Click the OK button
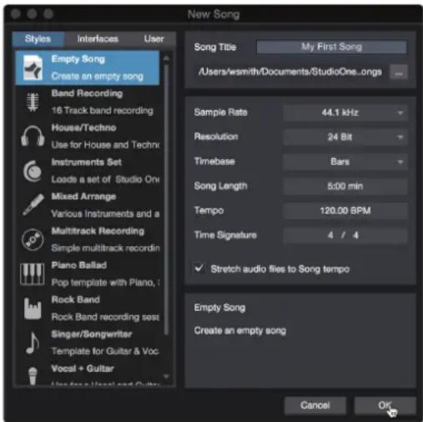 385,405
